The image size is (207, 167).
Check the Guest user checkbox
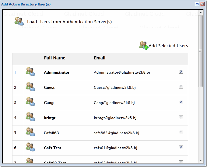click(x=181, y=87)
